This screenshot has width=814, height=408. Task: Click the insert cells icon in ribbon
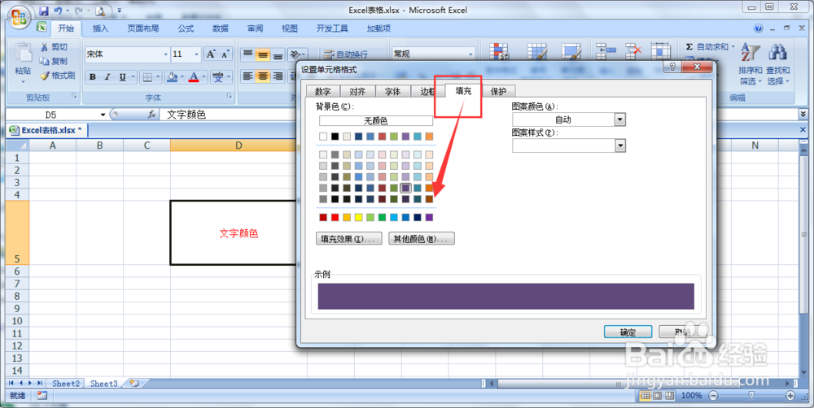point(606,52)
